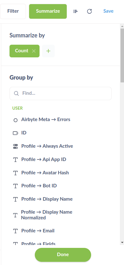Click the text icon beside Profile Email
The image size is (124, 265).
[x=15, y=231]
